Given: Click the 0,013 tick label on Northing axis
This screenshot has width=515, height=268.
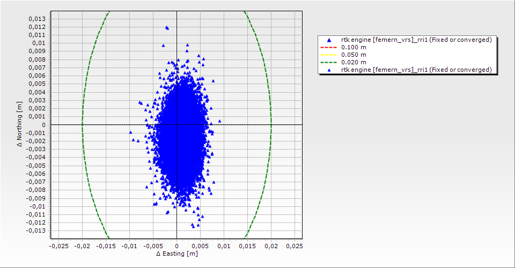Looking at the screenshot, I should 36,19.
